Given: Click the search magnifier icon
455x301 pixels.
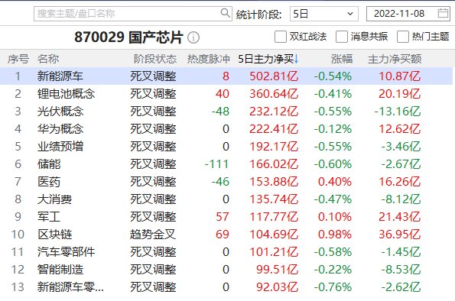Looking at the screenshot, I should (x=225, y=13).
